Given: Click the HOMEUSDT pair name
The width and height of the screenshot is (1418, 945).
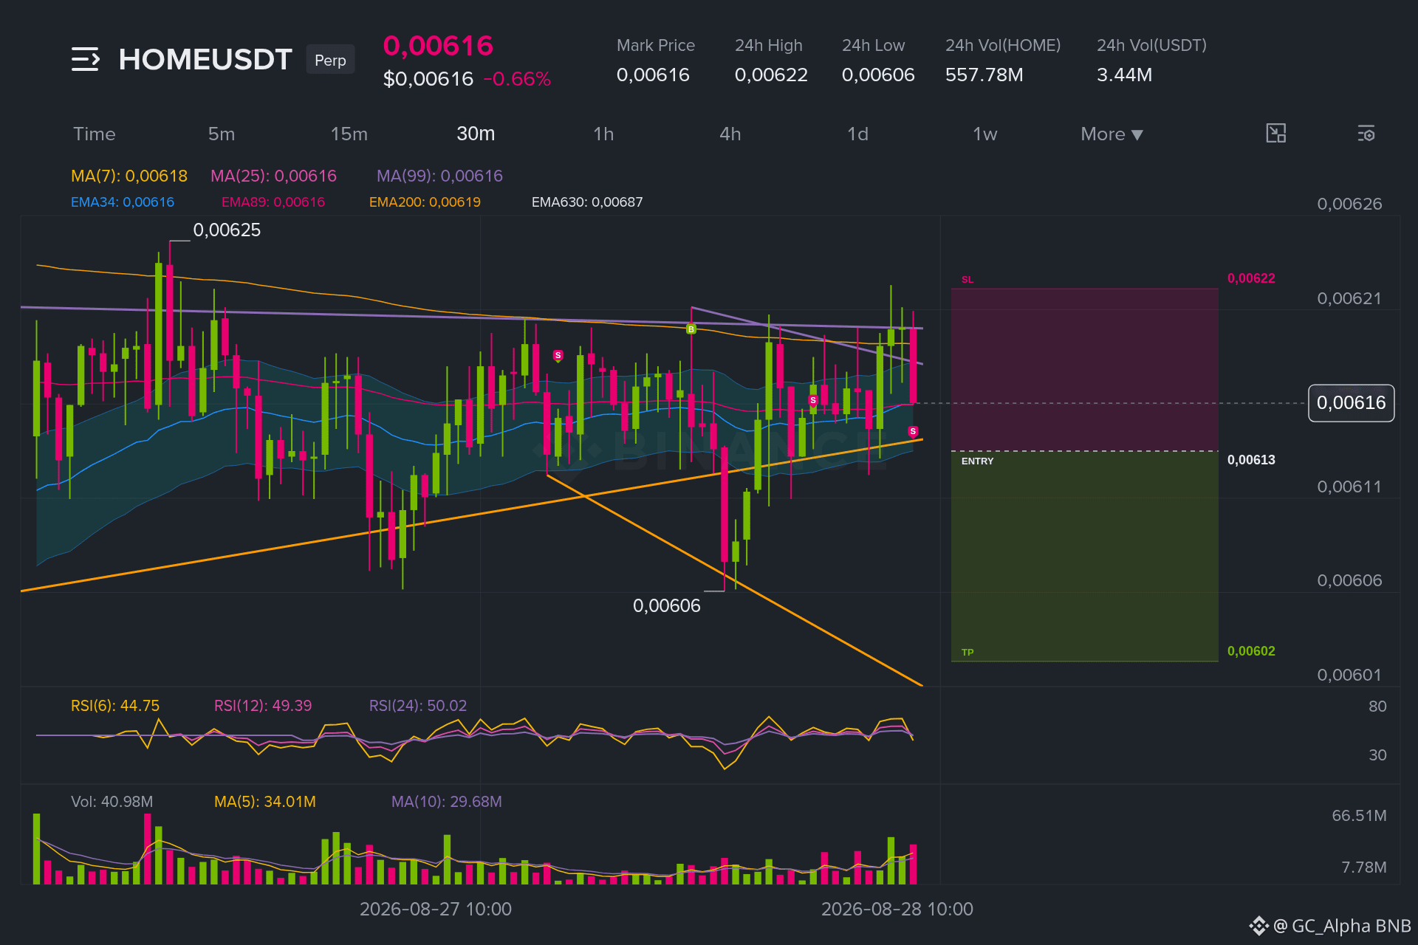Looking at the screenshot, I should 205,60.
